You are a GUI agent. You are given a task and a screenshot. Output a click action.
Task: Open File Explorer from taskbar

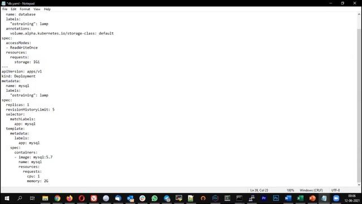point(45,198)
